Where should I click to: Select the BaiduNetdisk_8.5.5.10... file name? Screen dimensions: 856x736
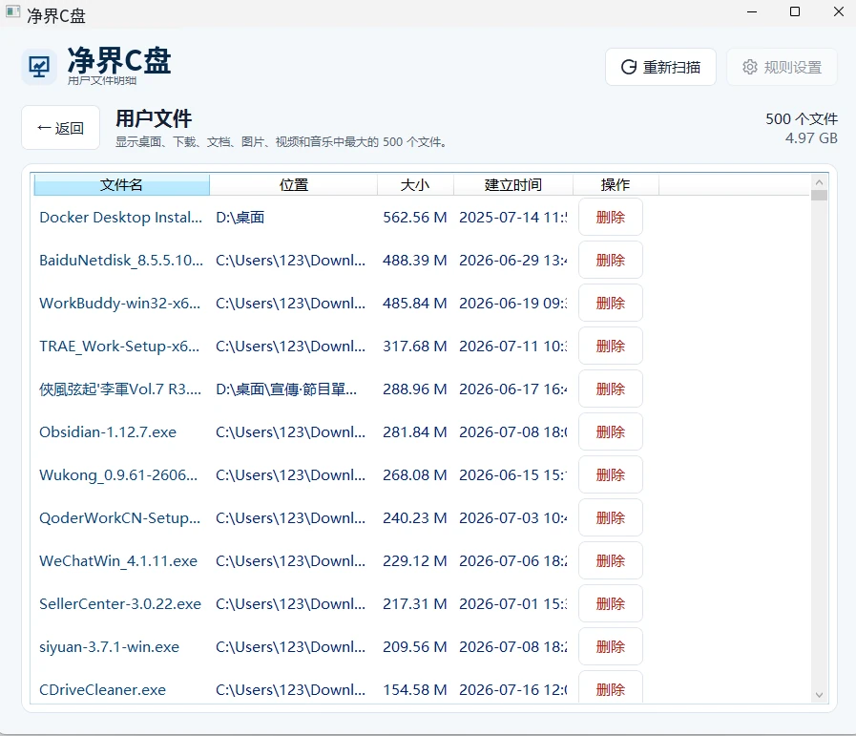[x=120, y=260]
